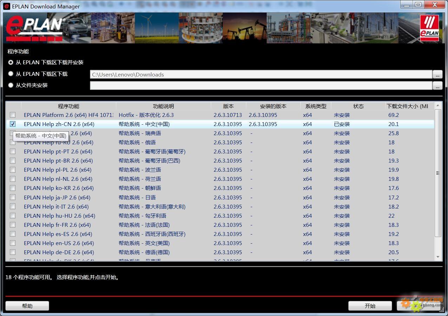Select EPLAN Help de-DE 2.6 (x64) row

tap(220, 252)
